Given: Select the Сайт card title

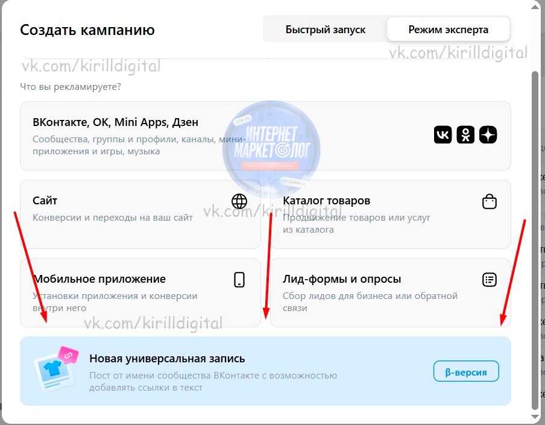Looking at the screenshot, I should click(x=45, y=201).
